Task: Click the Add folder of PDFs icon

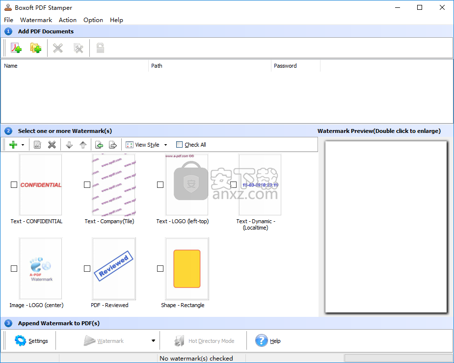Action: (x=36, y=48)
